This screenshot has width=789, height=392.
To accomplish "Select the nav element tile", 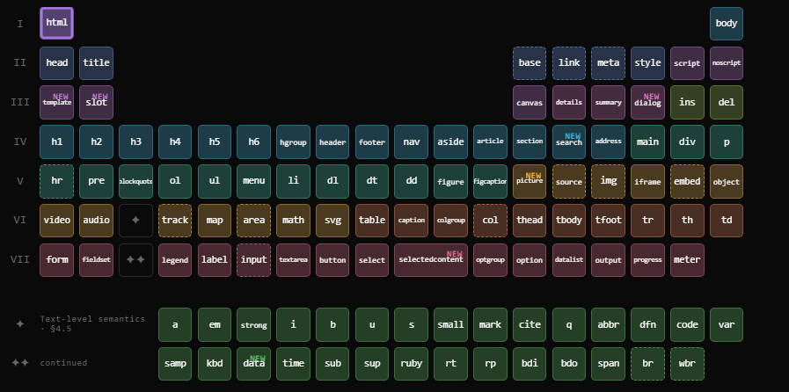I will [411, 142].
